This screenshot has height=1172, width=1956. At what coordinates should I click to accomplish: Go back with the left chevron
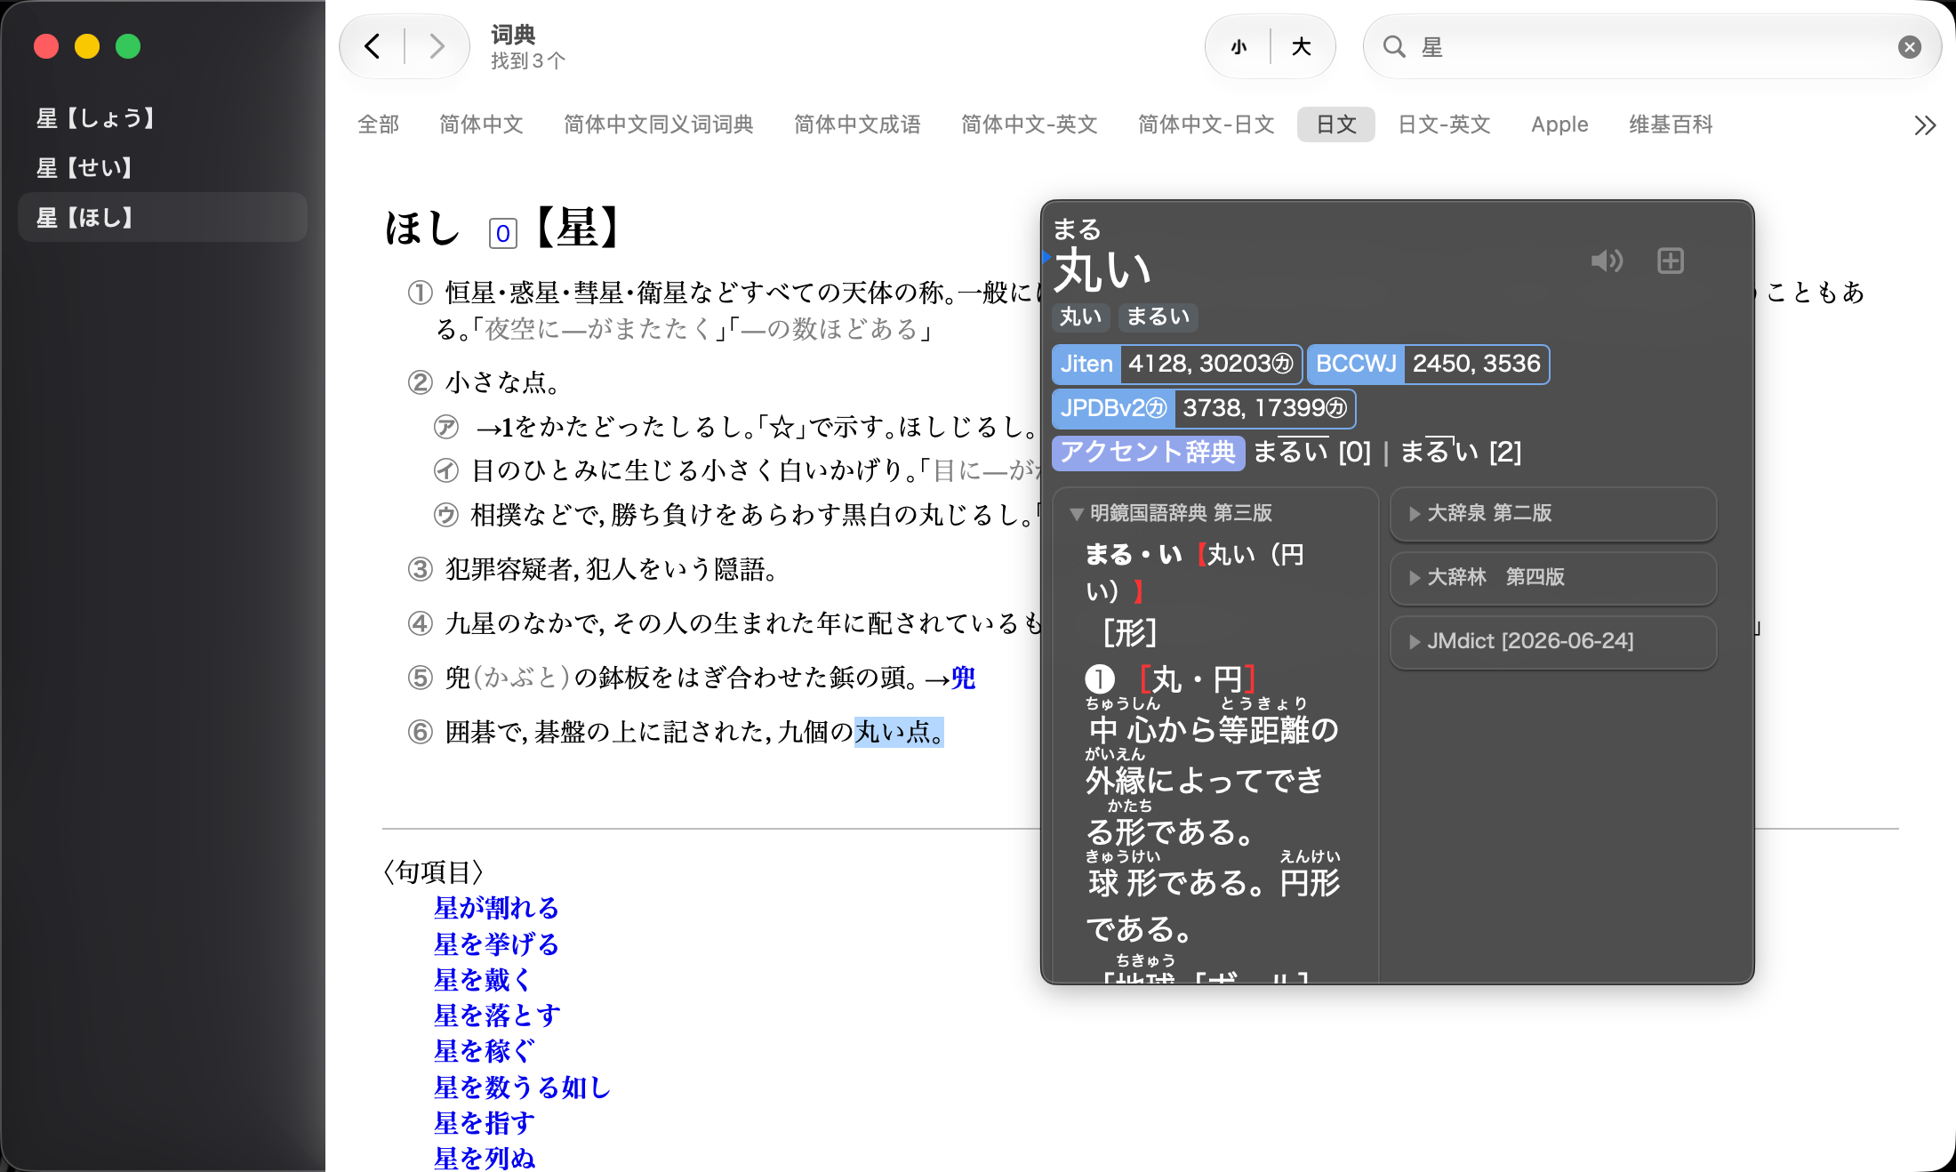click(373, 46)
